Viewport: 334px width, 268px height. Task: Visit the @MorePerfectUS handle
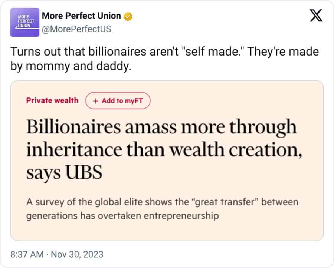point(76,29)
